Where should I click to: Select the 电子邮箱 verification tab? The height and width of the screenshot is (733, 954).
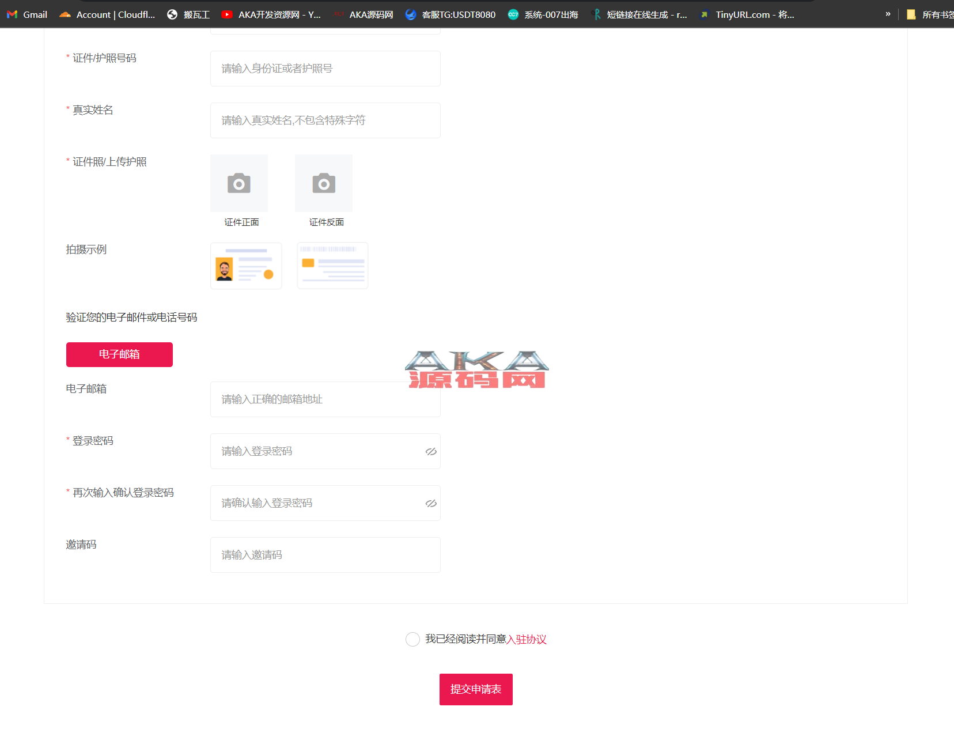[119, 354]
